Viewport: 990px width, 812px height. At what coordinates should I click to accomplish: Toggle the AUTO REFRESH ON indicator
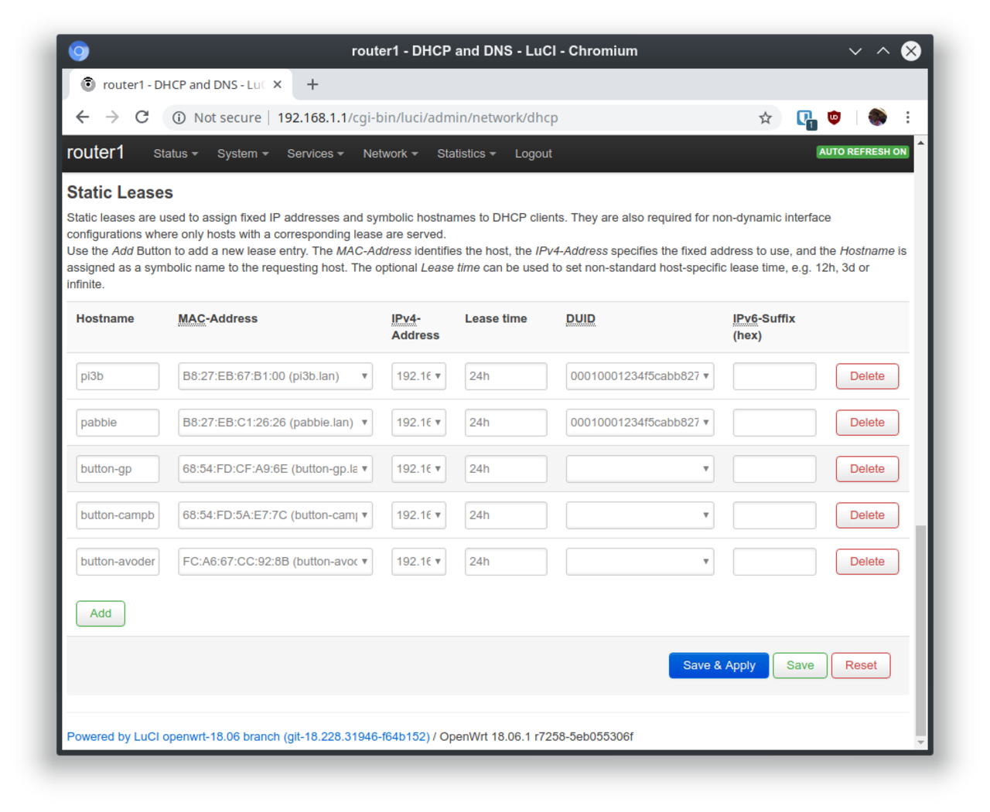862,151
